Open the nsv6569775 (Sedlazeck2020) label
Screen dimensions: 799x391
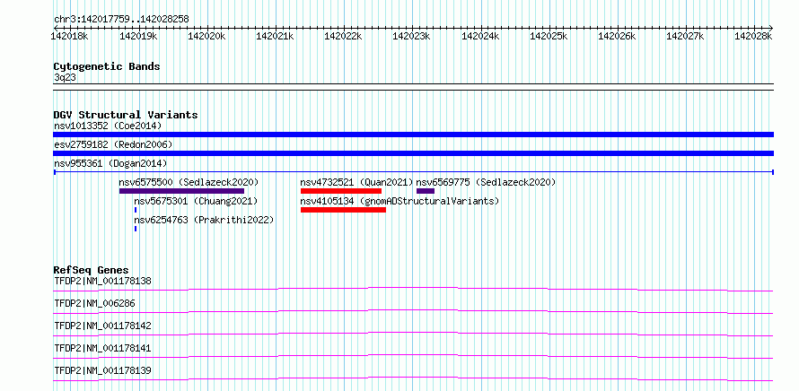click(x=486, y=182)
